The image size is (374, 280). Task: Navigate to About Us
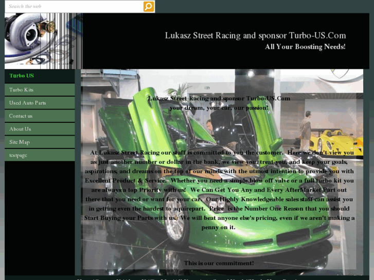40,129
